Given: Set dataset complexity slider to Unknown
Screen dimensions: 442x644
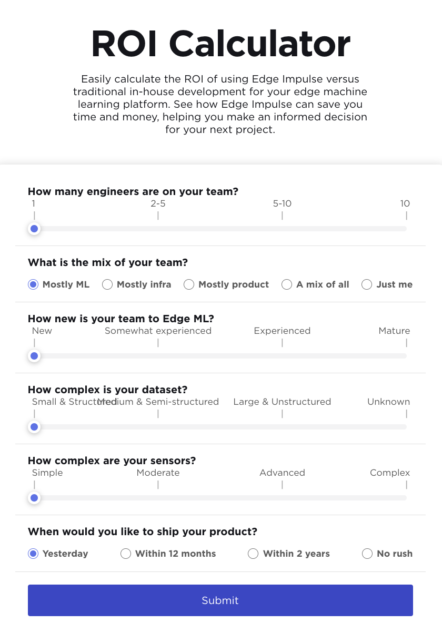Looking at the screenshot, I should [x=406, y=427].
